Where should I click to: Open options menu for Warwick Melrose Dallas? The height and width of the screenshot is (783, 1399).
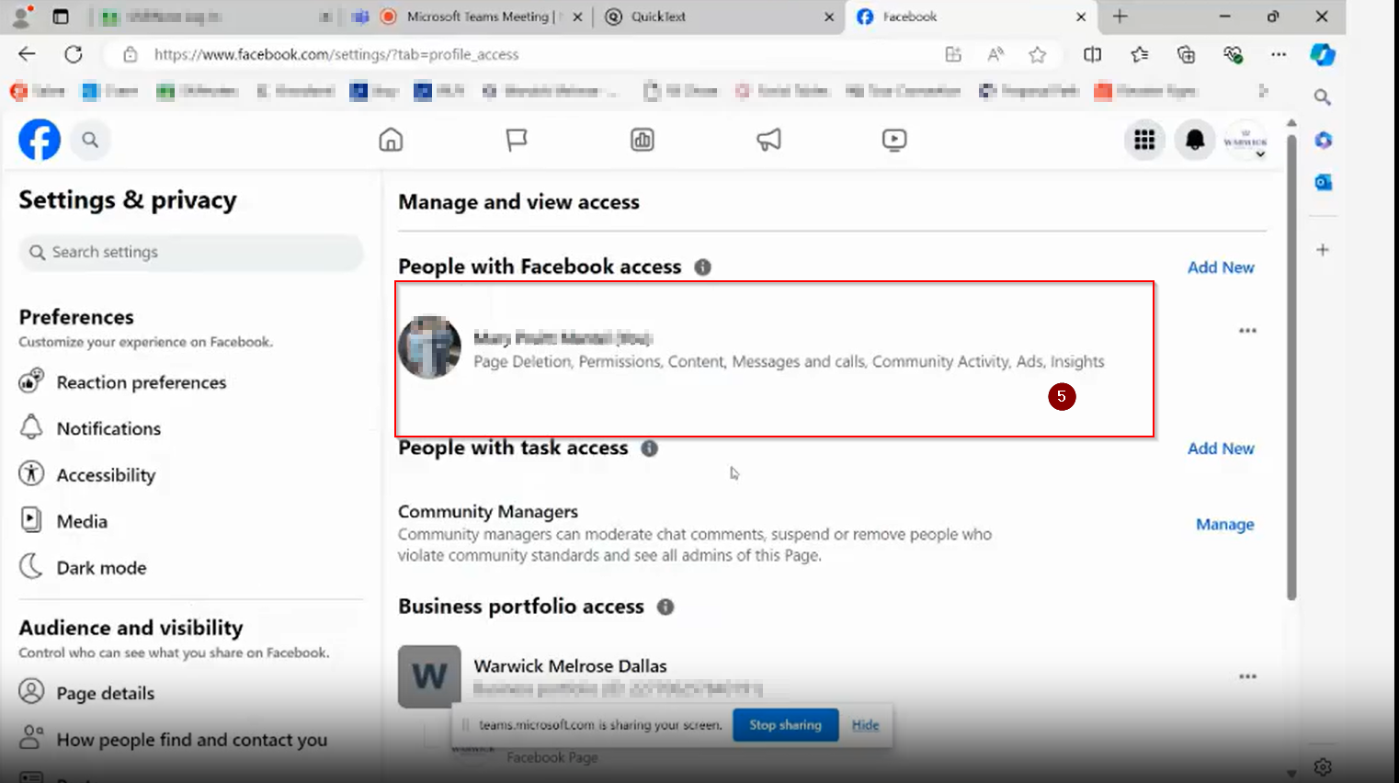point(1247,676)
